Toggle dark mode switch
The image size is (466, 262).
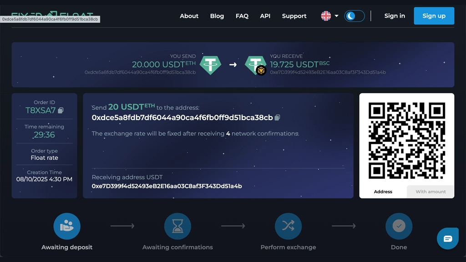[355, 16]
